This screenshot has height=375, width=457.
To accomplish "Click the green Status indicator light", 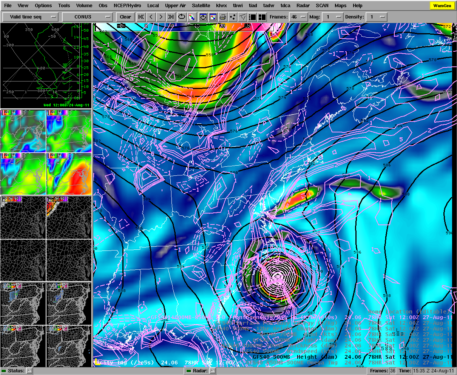I will pos(4,371).
